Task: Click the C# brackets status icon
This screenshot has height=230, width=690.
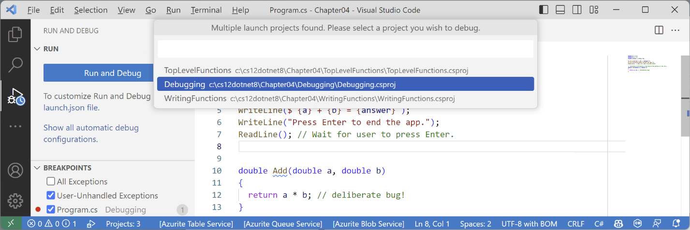Action: (x=637, y=224)
